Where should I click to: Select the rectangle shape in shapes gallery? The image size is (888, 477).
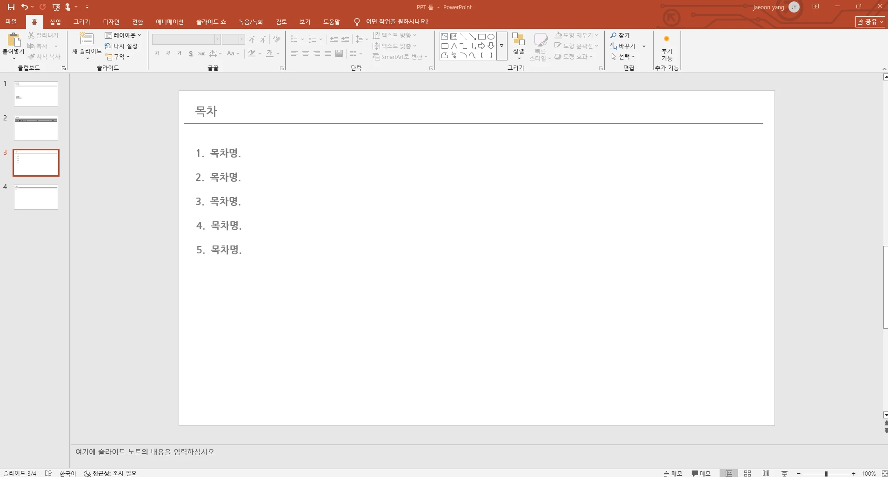(482, 37)
